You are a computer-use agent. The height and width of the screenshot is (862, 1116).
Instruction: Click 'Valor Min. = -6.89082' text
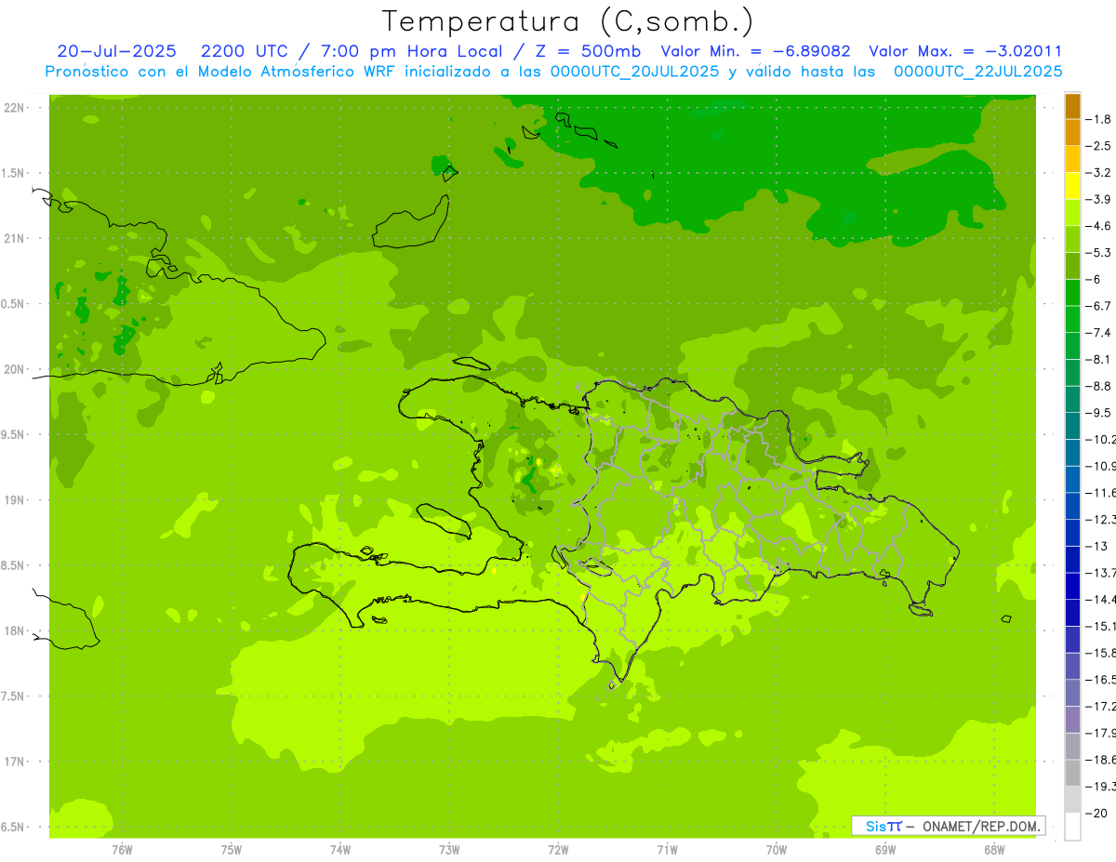(755, 51)
